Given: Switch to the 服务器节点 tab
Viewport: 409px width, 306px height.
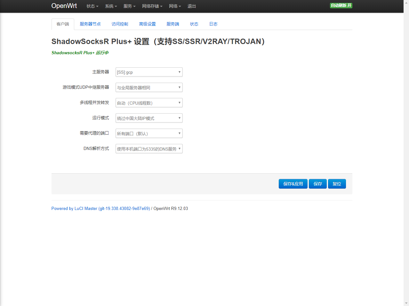Looking at the screenshot, I should coord(90,24).
